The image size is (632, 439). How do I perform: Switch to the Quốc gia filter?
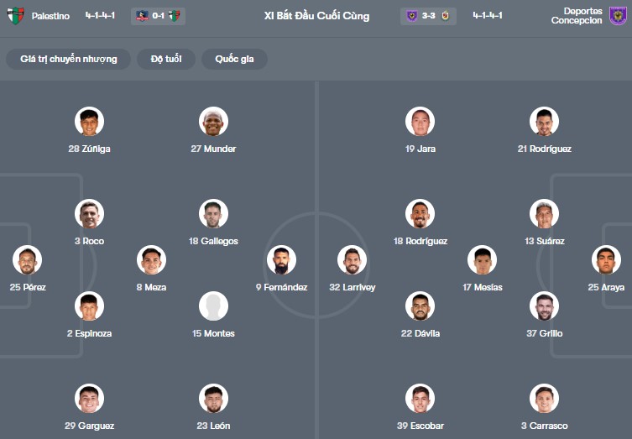(234, 59)
